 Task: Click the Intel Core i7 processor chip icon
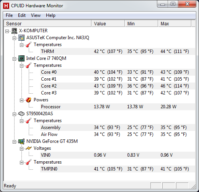click(21, 58)
